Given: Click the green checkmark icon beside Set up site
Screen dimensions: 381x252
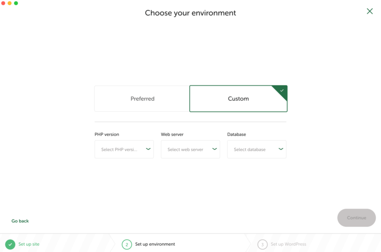Looking at the screenshot, I should [10, 244].
